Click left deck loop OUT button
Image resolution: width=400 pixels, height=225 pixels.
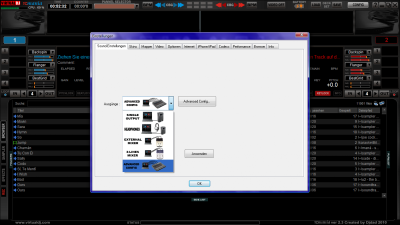pyautogui.click(x=49, y=93)
